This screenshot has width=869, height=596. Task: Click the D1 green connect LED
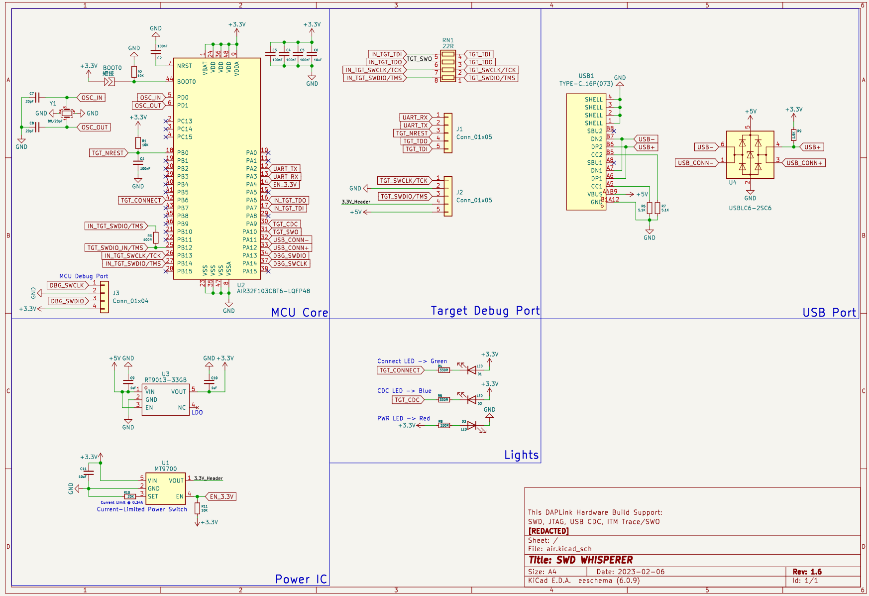tap(471, 370)
